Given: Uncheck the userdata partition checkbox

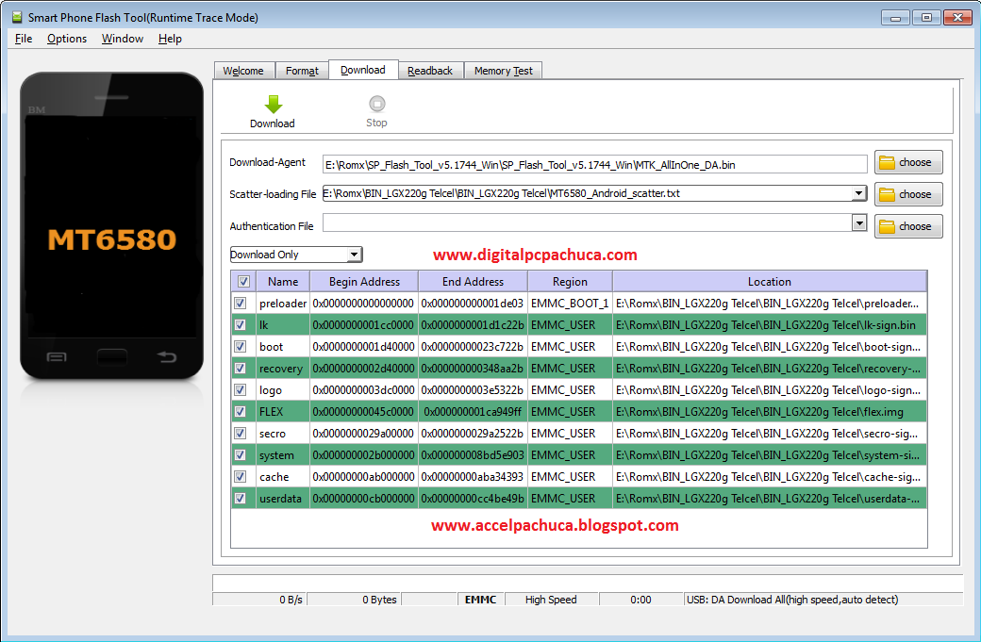Looking at the screenshot, I should [241, 498].
